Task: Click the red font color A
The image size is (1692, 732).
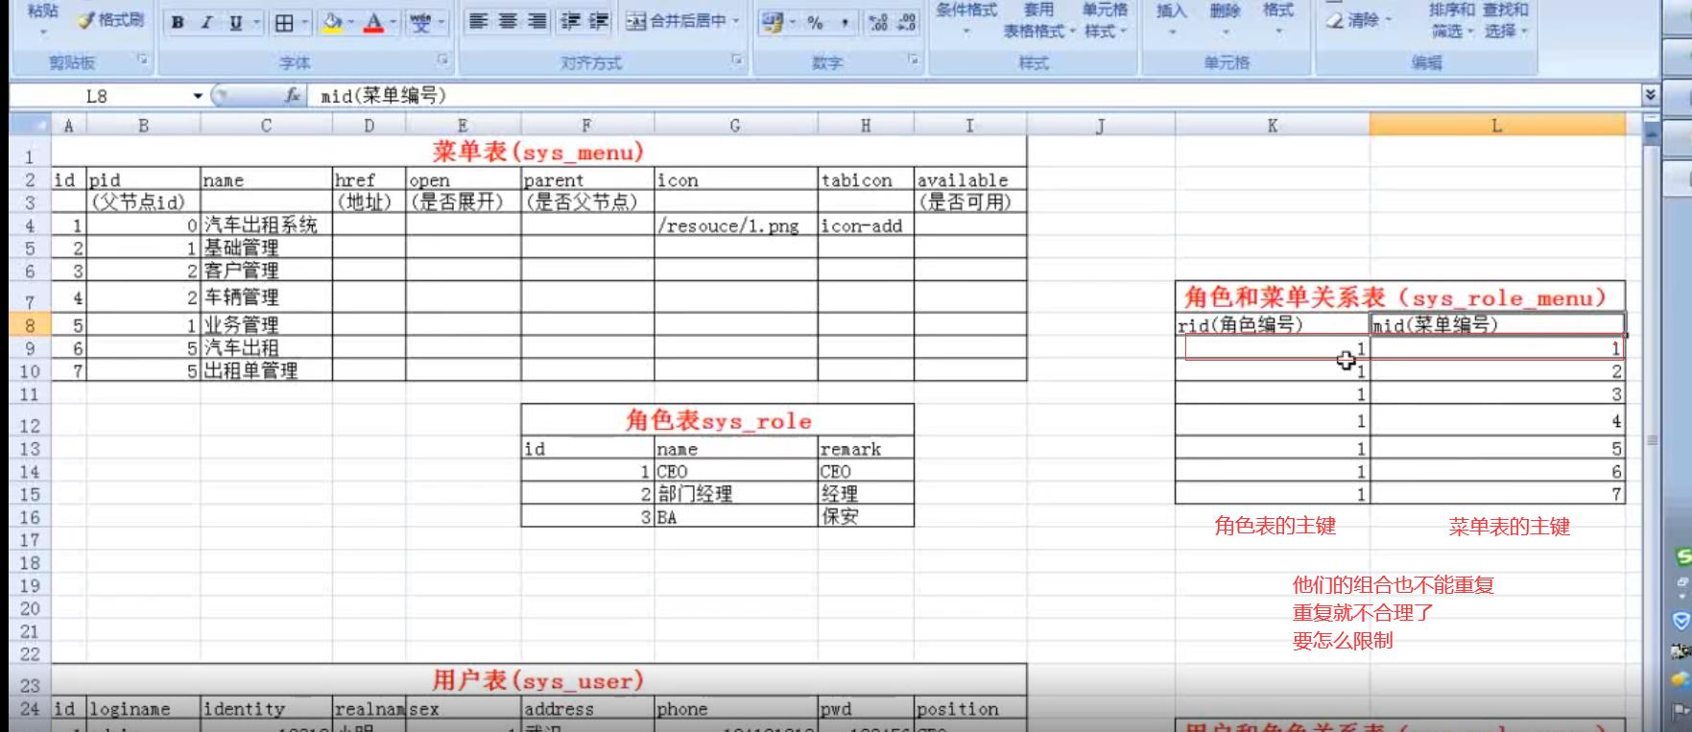Action: (x=374, y=23)
